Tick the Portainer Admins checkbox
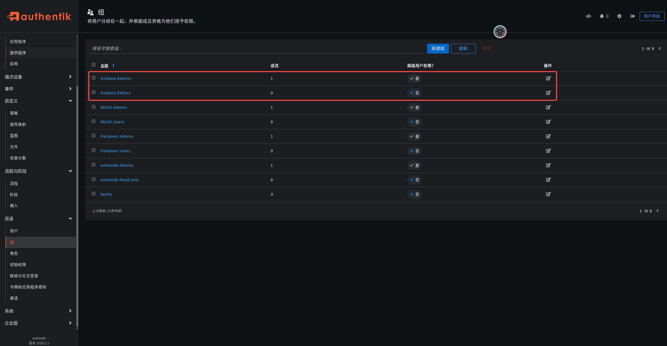This screenshot has width=667, height=346. [x=94, y=136]
